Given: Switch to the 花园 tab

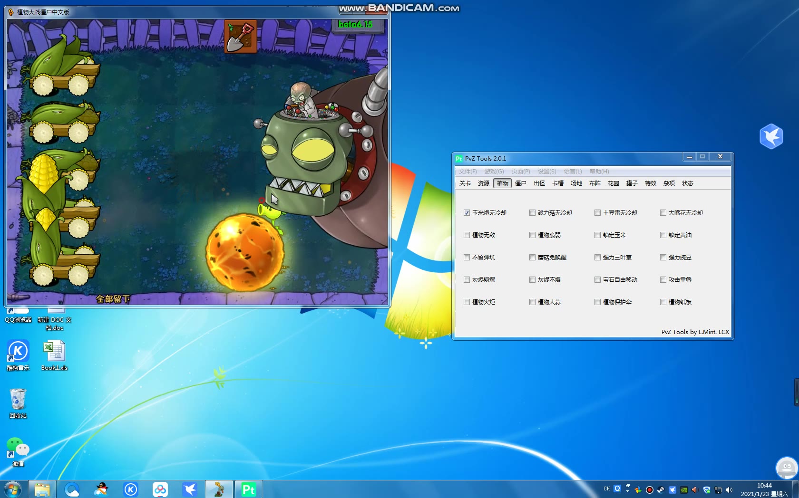Looking at the screenshot, I should pyautogui.click(x=614, y=183).
